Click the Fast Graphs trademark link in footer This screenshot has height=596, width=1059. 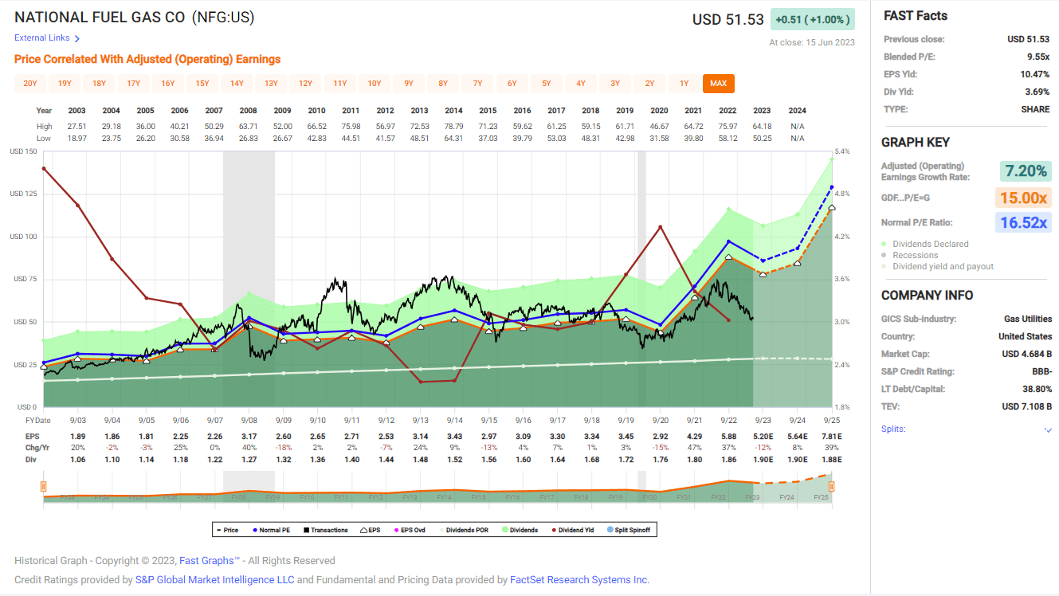209,560
